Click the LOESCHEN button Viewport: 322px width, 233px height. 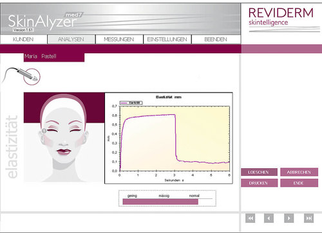tap(259, 172)
